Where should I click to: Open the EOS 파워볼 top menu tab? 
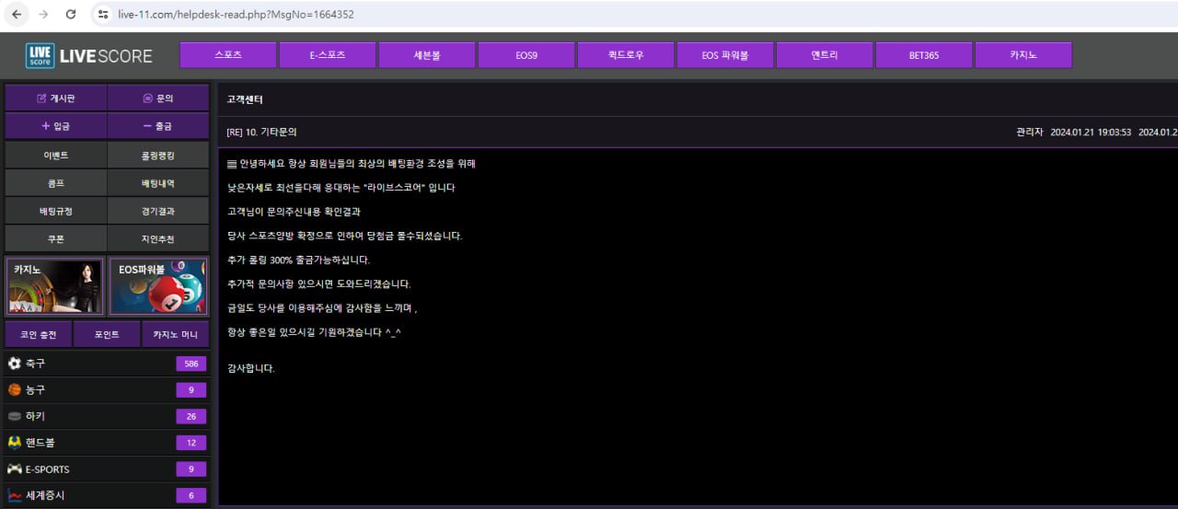coord(725,55)
